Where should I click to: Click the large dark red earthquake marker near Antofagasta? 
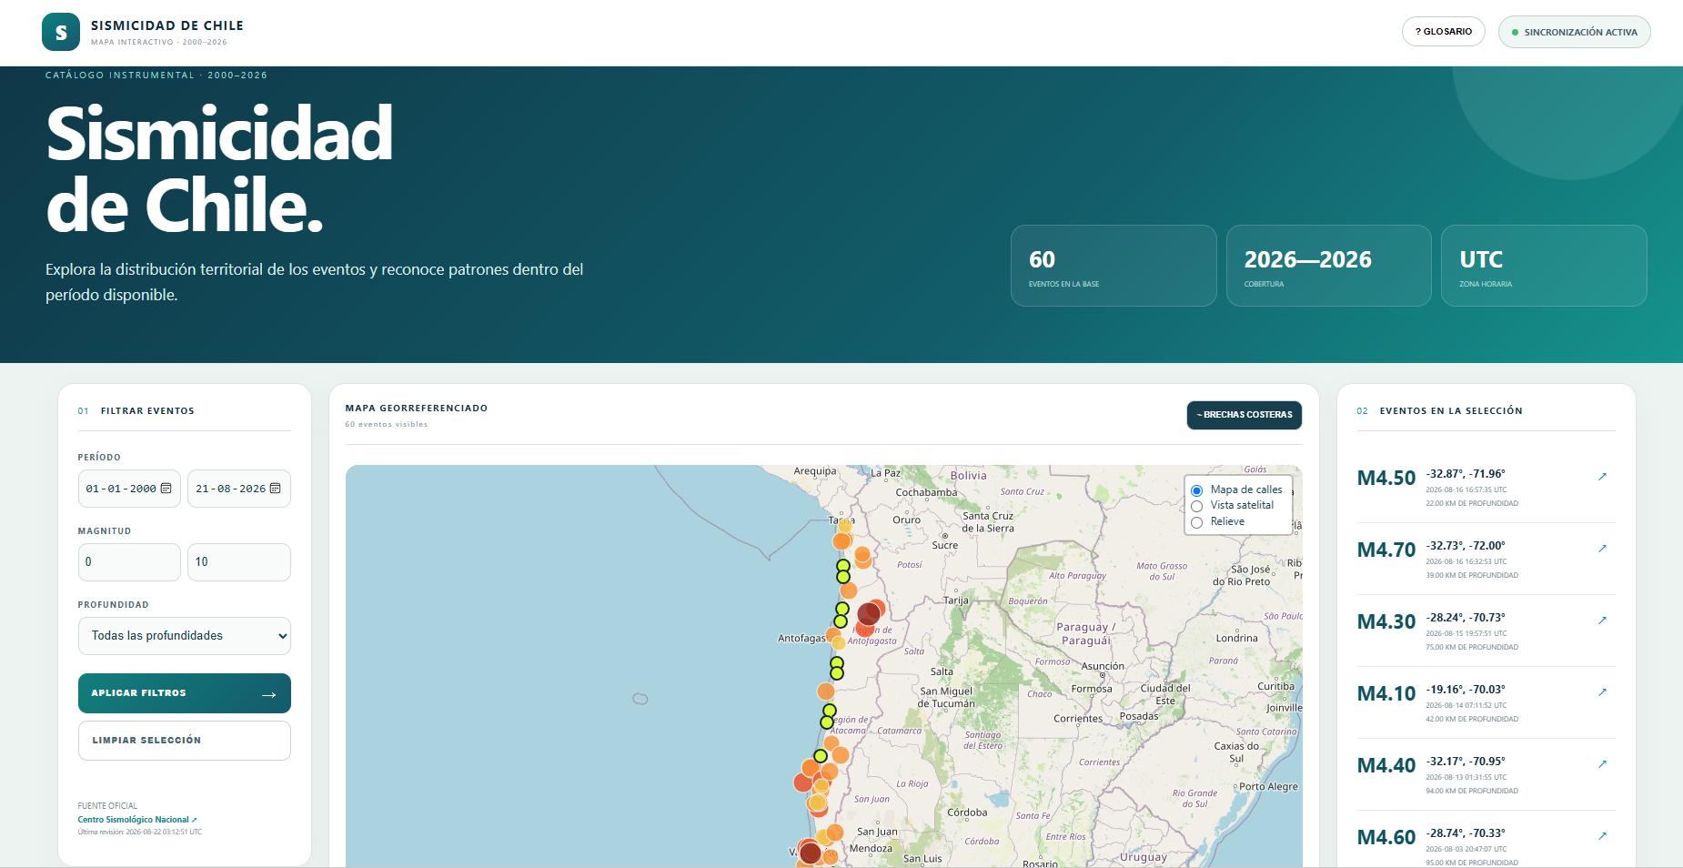pyautogui.click(x=869, y=613)
